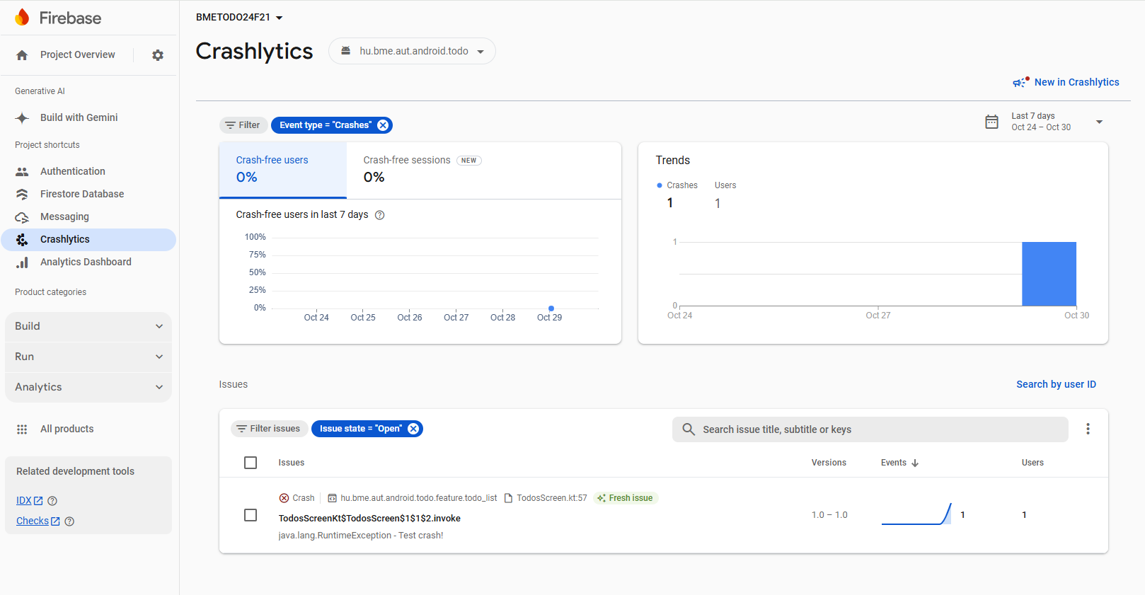
Task: Click Search by user ID link
Action: click(1056, 384)
